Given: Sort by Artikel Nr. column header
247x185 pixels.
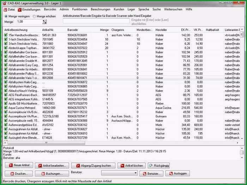Looking at the screenshot, I should 54,30.
